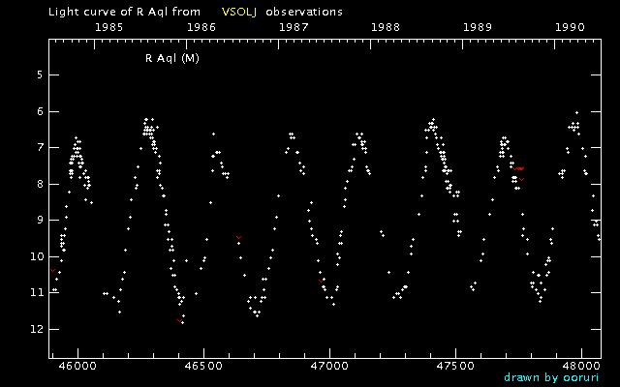This screenshot has width=620, height=387.
Task: Click the 46500 Julian date axis label
Action: 203,367
